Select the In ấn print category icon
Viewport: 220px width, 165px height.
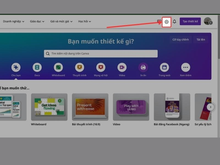click(143, 68)
